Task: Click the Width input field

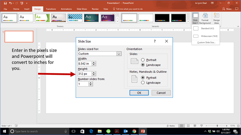Action: (x=85, y=63)
